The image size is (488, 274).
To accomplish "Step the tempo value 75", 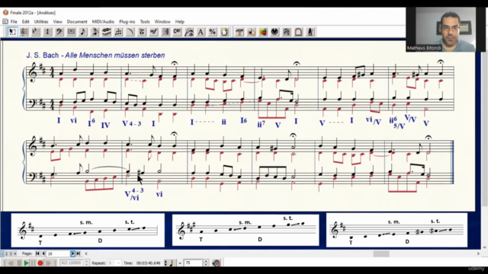I will tap(206, 263).
